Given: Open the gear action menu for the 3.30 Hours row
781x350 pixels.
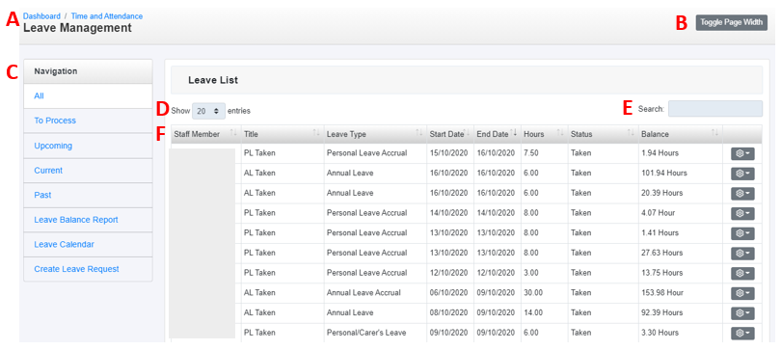Looking at the screenshot, I should (742, 333).
